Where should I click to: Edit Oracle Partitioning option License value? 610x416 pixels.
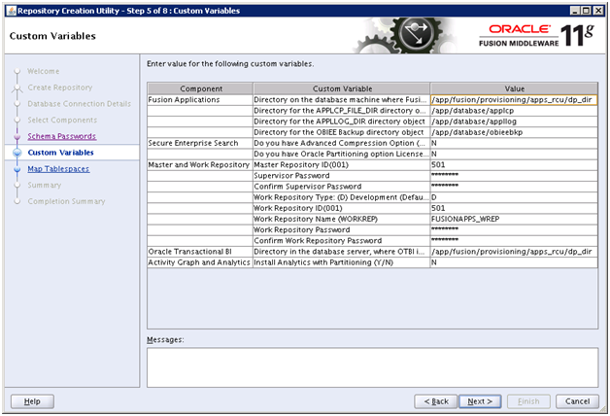(x=514, y=155)
